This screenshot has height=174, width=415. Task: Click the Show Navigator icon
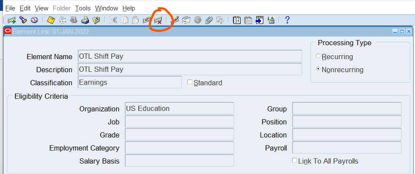(x=34, y=20)
